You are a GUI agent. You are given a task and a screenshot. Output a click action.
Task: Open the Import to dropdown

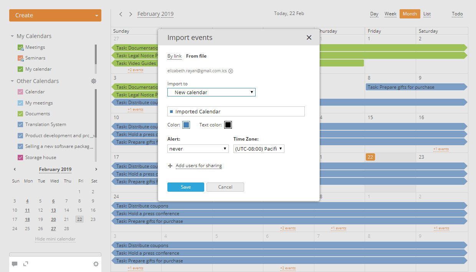(x=211, y=92)
